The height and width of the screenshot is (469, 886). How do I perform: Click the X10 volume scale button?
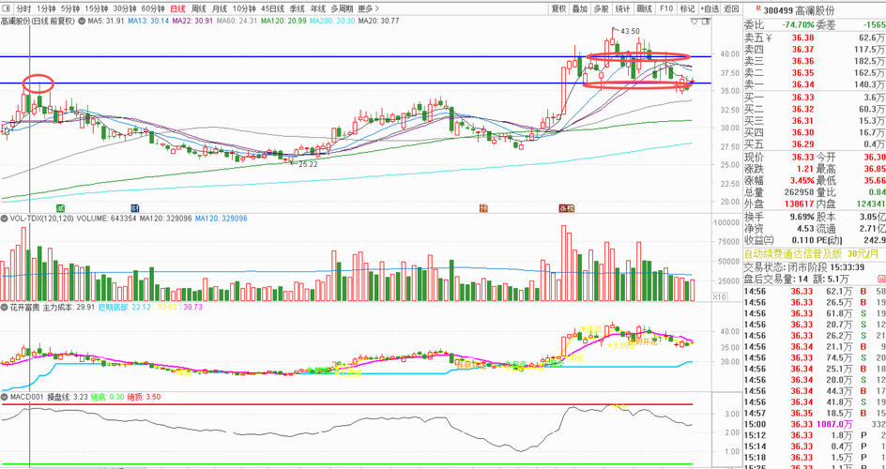720,296
